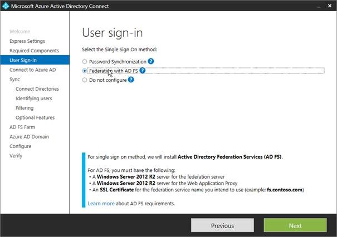
Task: Click the Web Application Proxy requirement line
Action: [163, 184]
